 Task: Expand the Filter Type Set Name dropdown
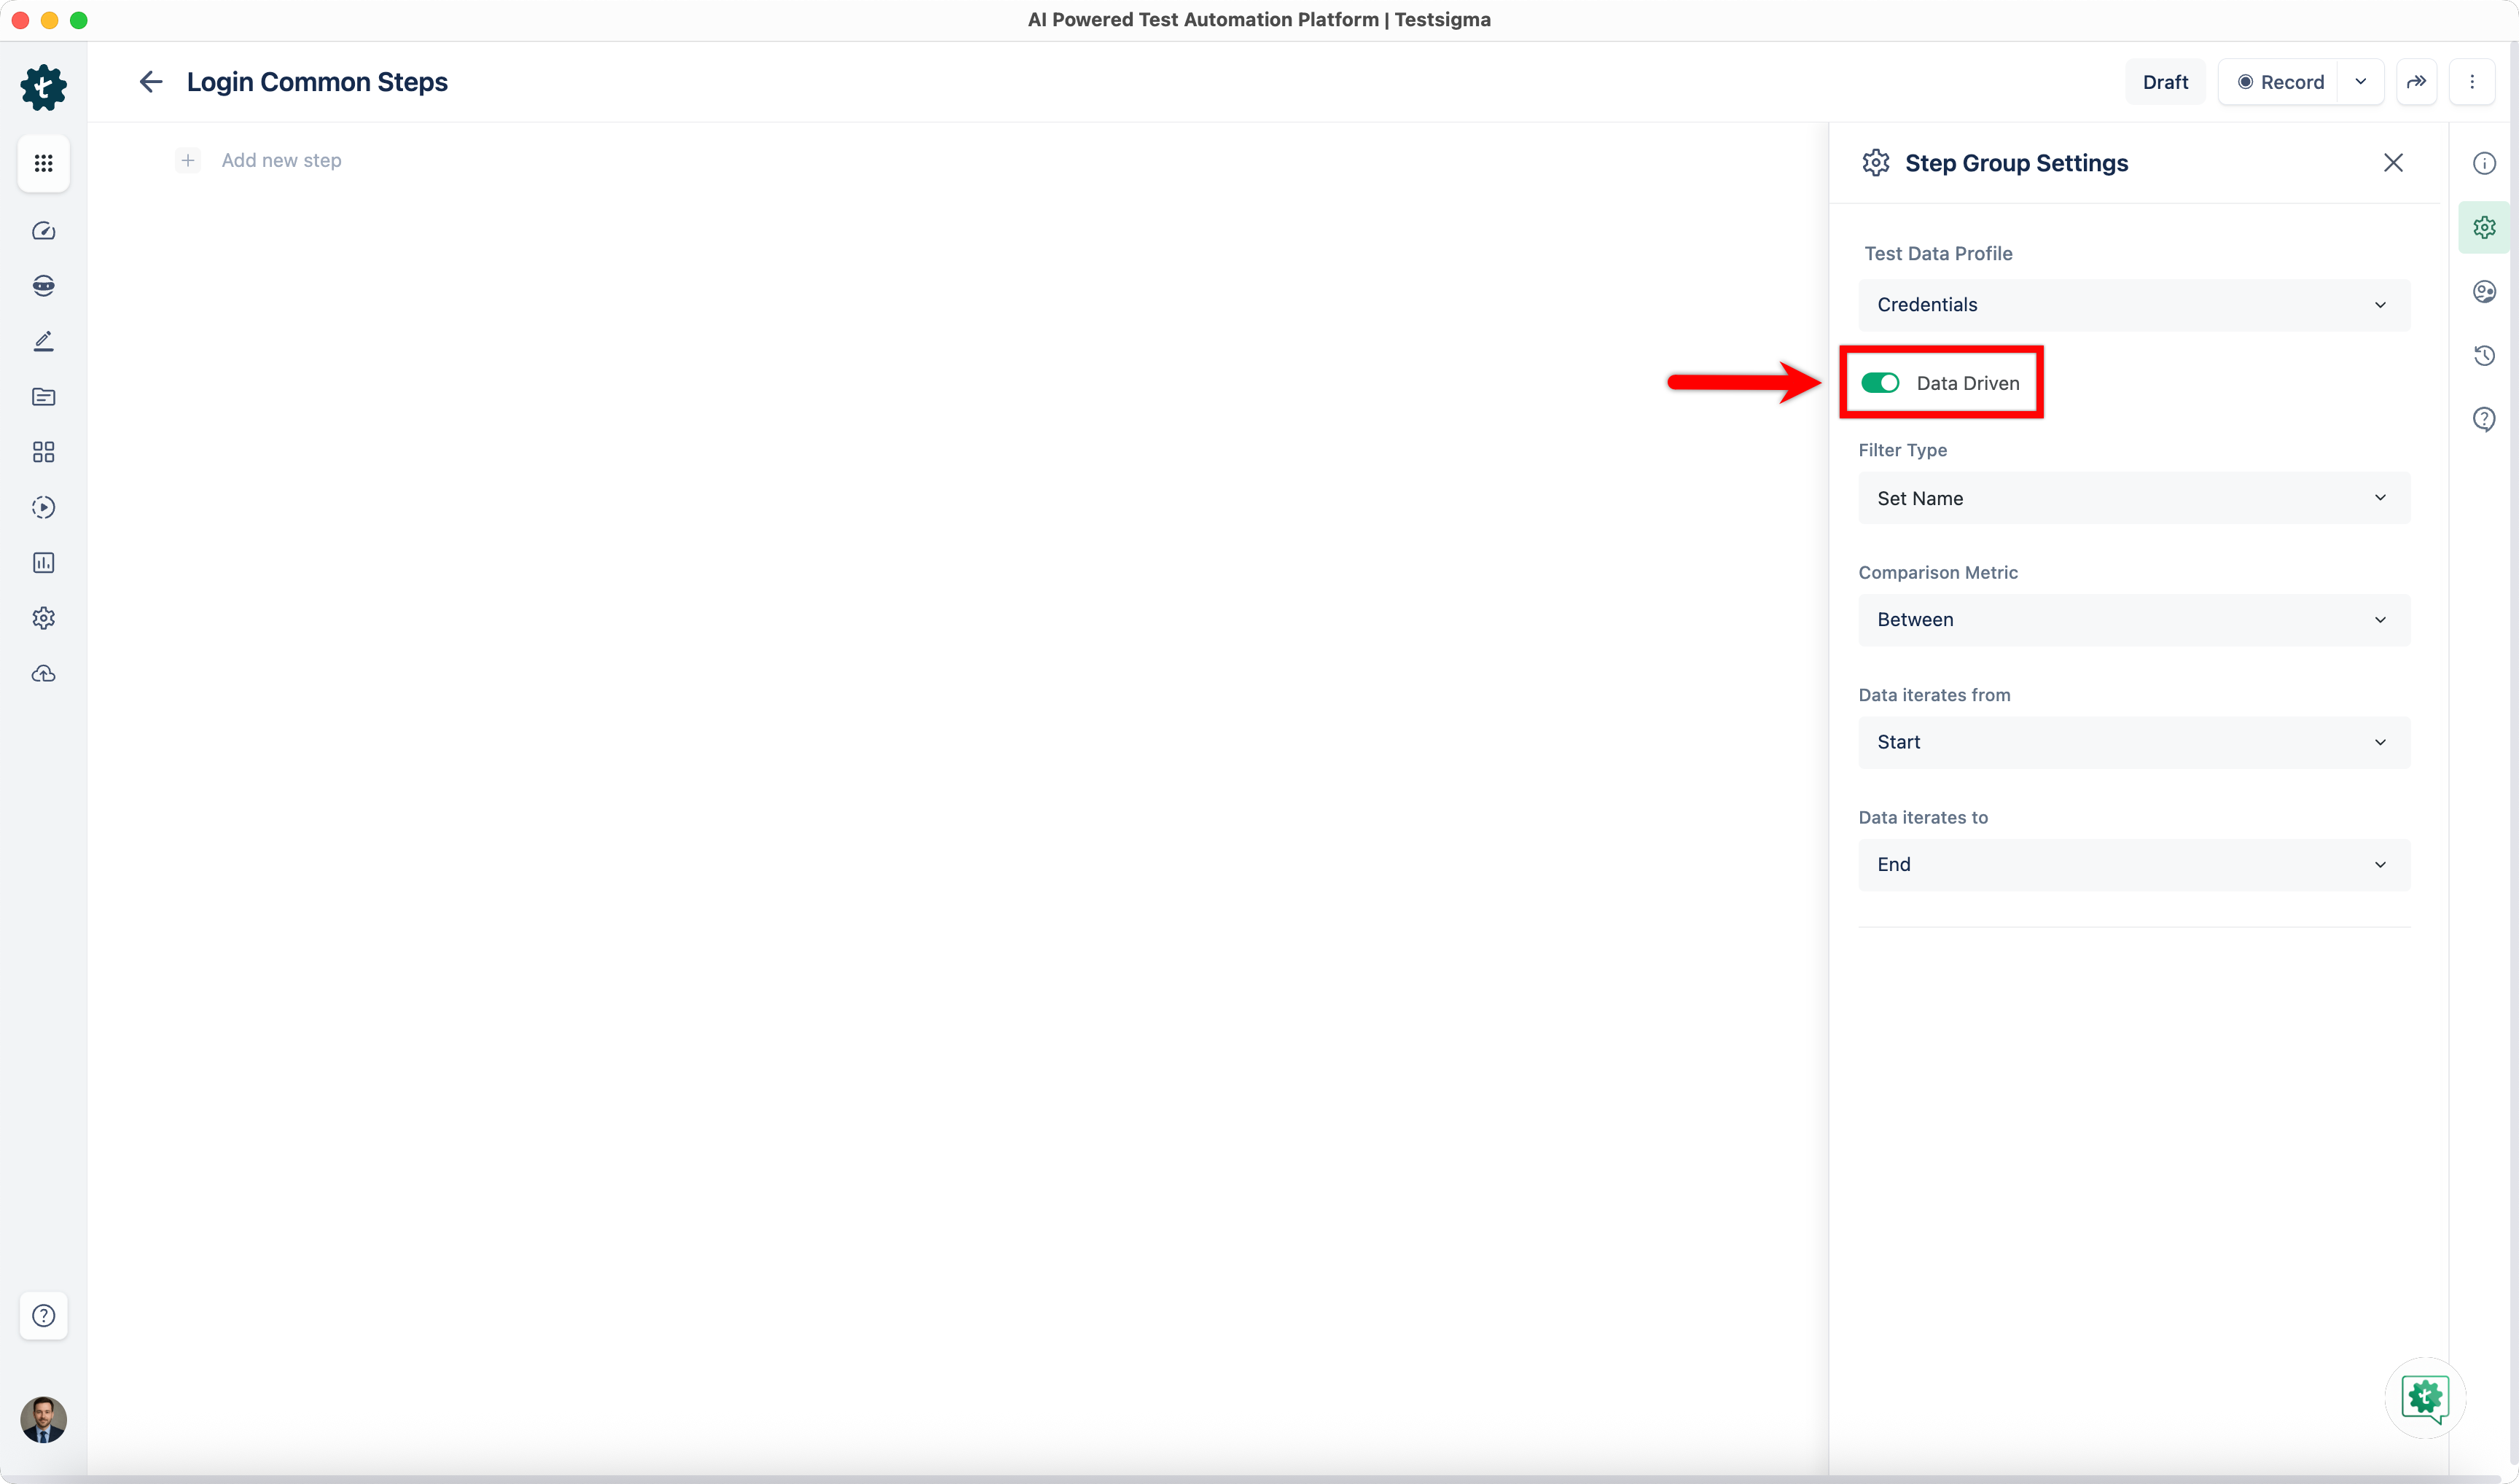pyautogui.click(x=2133, y=498)
